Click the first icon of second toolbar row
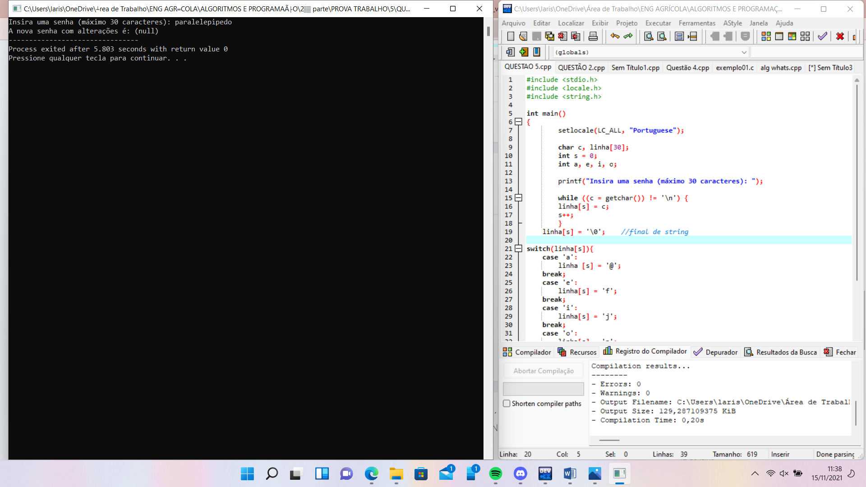 511,52
